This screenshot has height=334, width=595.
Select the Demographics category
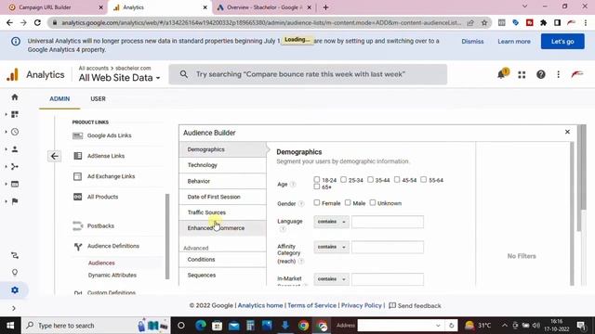[223, 149]
